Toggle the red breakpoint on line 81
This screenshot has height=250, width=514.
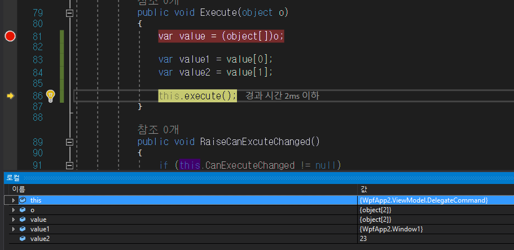10,36
